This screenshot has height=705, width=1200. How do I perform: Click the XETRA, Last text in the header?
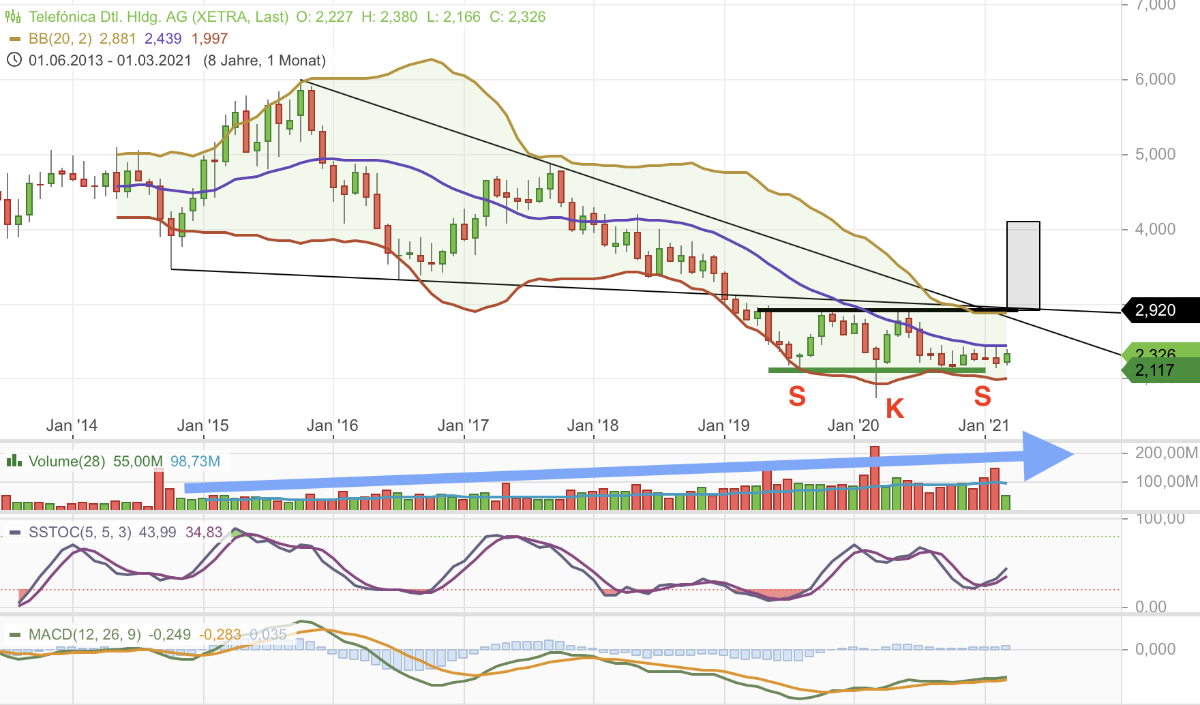coord(240,17)
